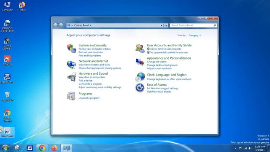Screen dimensions: 270x152
Task: Click Connect to a projector
Action: [x=90, y=84]
